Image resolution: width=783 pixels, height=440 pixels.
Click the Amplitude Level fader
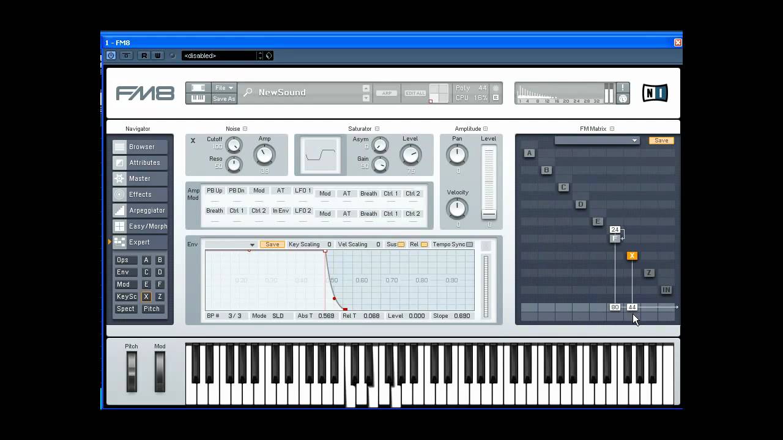point(489,214)
